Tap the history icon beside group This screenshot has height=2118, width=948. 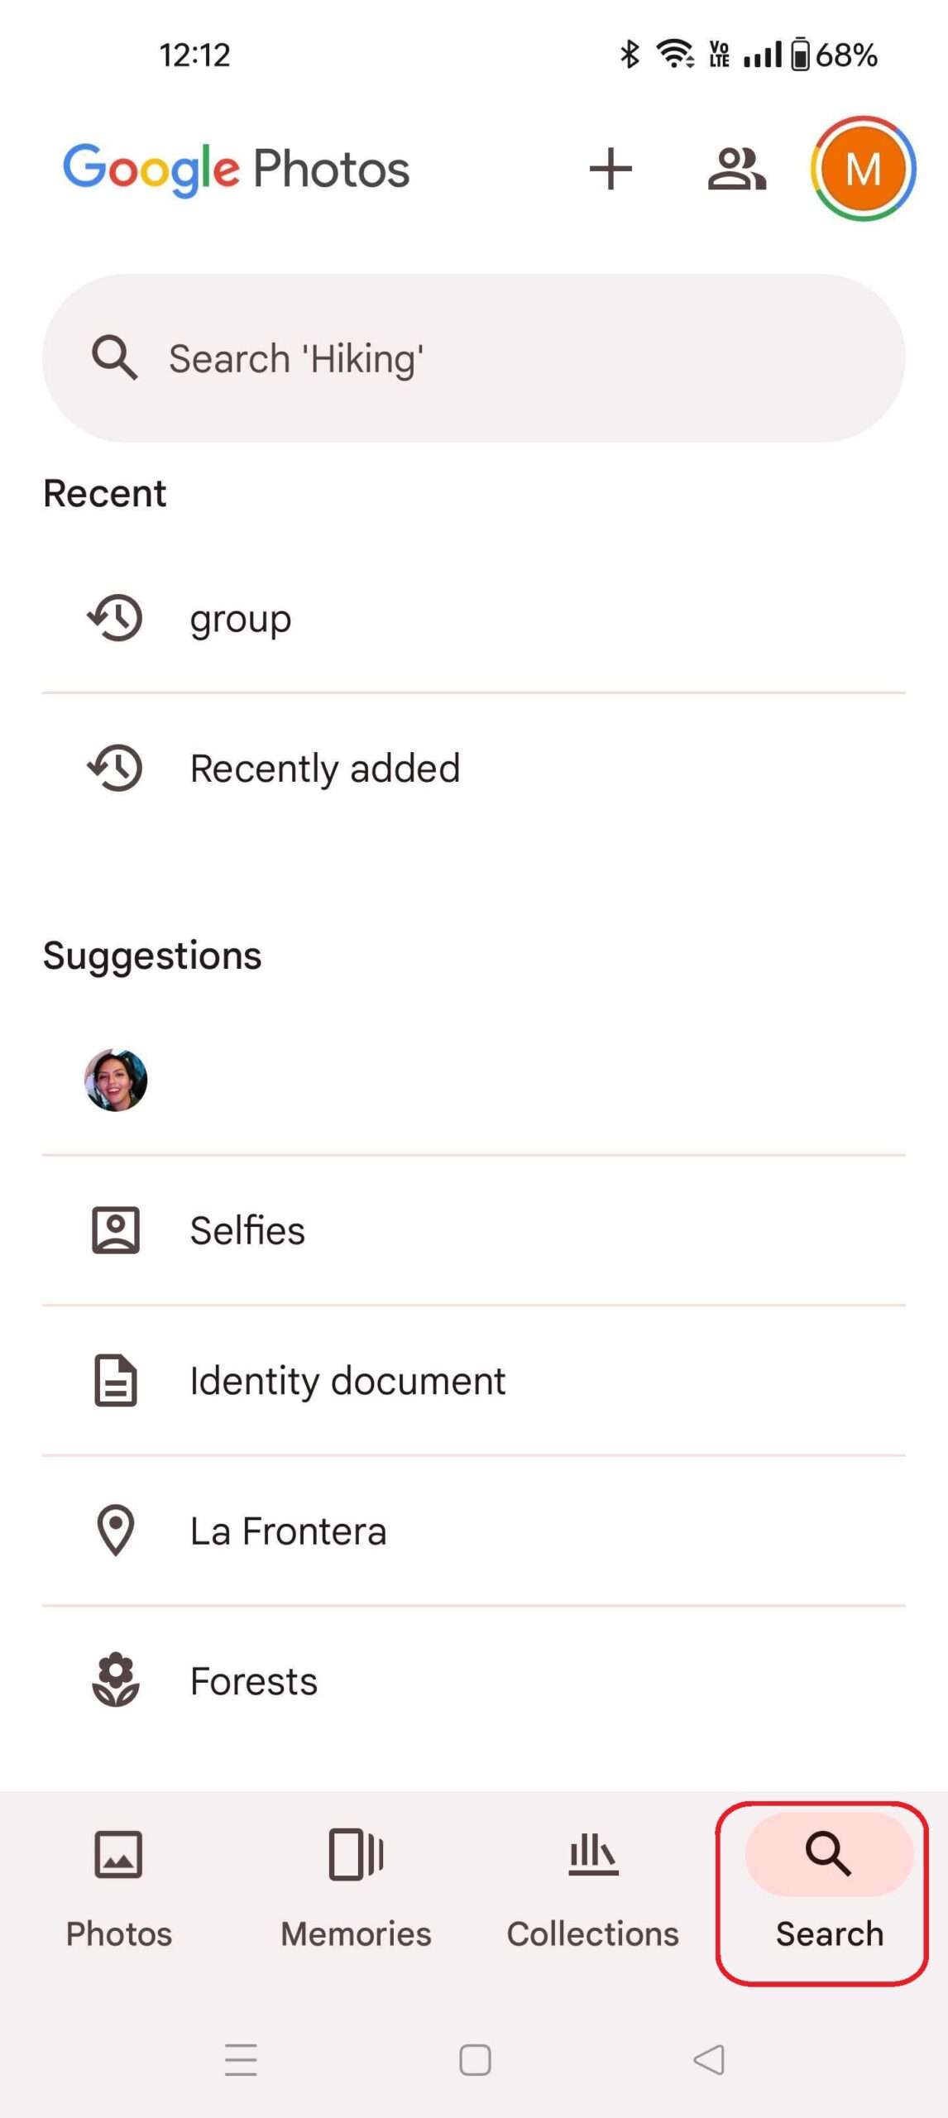[x=115, y=618]
